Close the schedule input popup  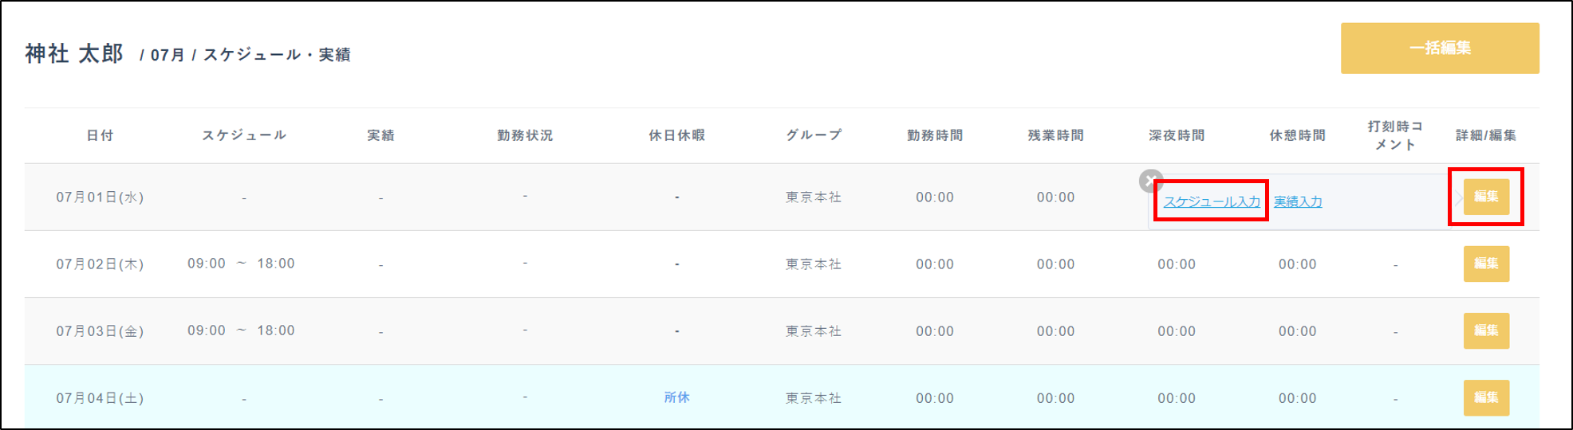coord(1150,182)
